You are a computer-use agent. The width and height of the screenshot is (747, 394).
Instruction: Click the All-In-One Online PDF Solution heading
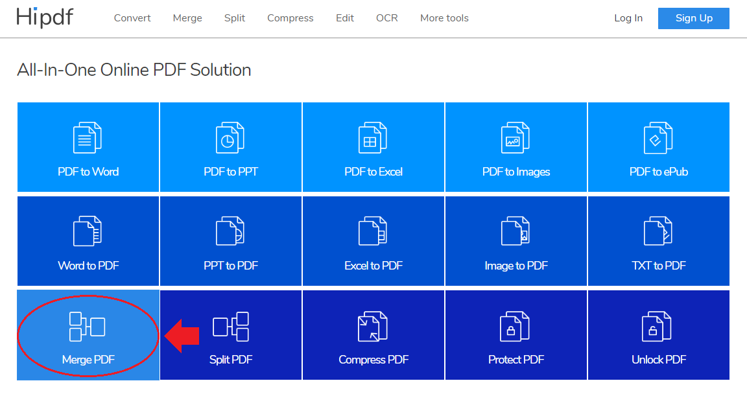click(134, 70)
